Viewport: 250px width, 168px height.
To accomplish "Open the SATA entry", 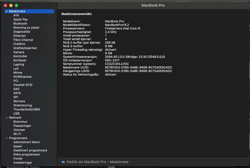I will (x=17, y=93).
